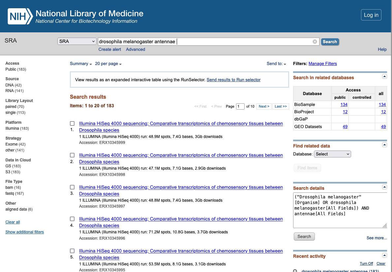Viewport: 392px width, 272px height.
Task: Collapse the Recent activity panel
Action: tap(384, 255)
